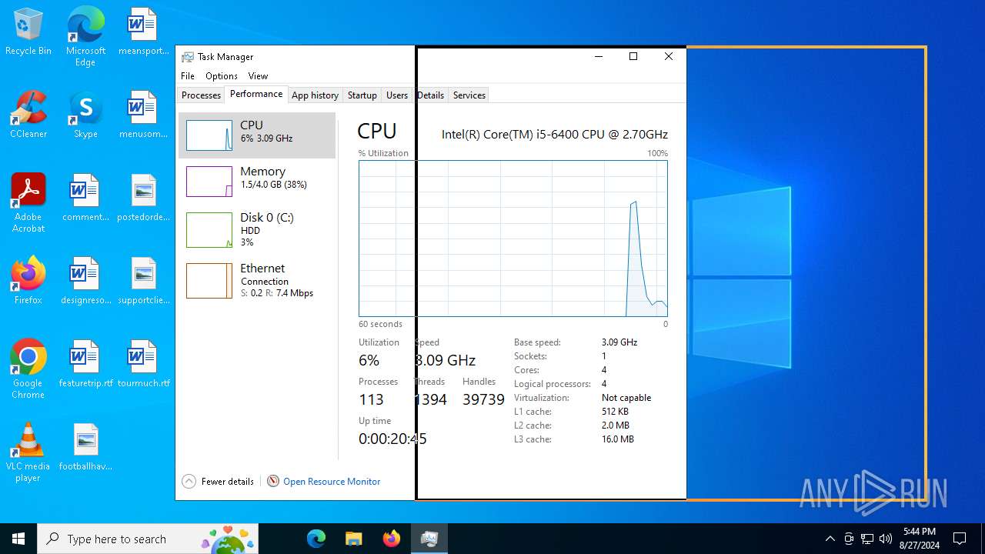Click the Fewer details label
Viewport: 985px width, 554px height.
coord(228,482)
